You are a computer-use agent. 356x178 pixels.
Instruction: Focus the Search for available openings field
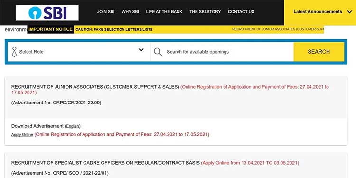[222, 52]
